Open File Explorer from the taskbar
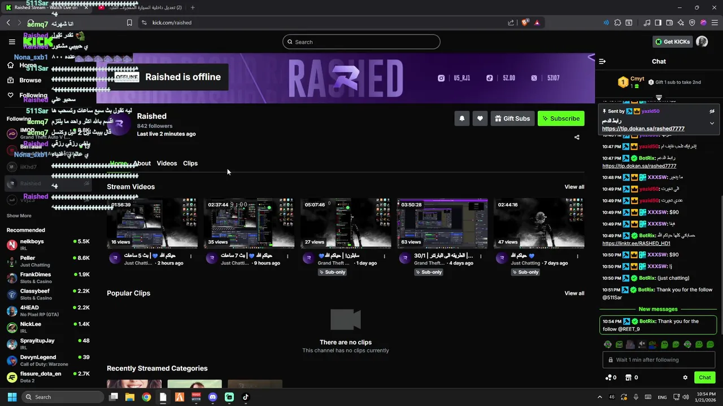This screenshot has width=723, height=406. click(x=130, y=397)
